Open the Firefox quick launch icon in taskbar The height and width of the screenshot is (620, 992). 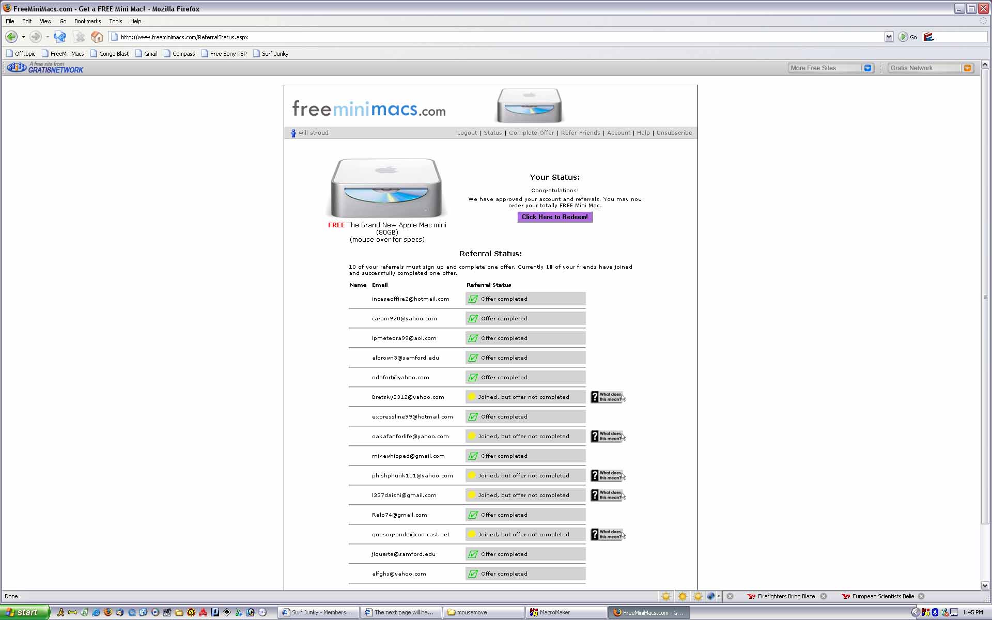pyautogui.click(x=107, y=612)
